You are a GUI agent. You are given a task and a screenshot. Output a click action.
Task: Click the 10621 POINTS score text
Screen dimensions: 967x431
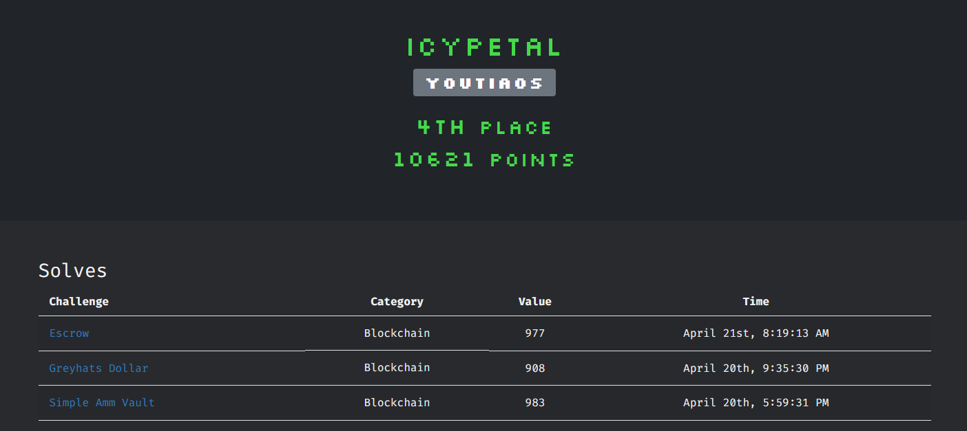click(x=484, y=160)
